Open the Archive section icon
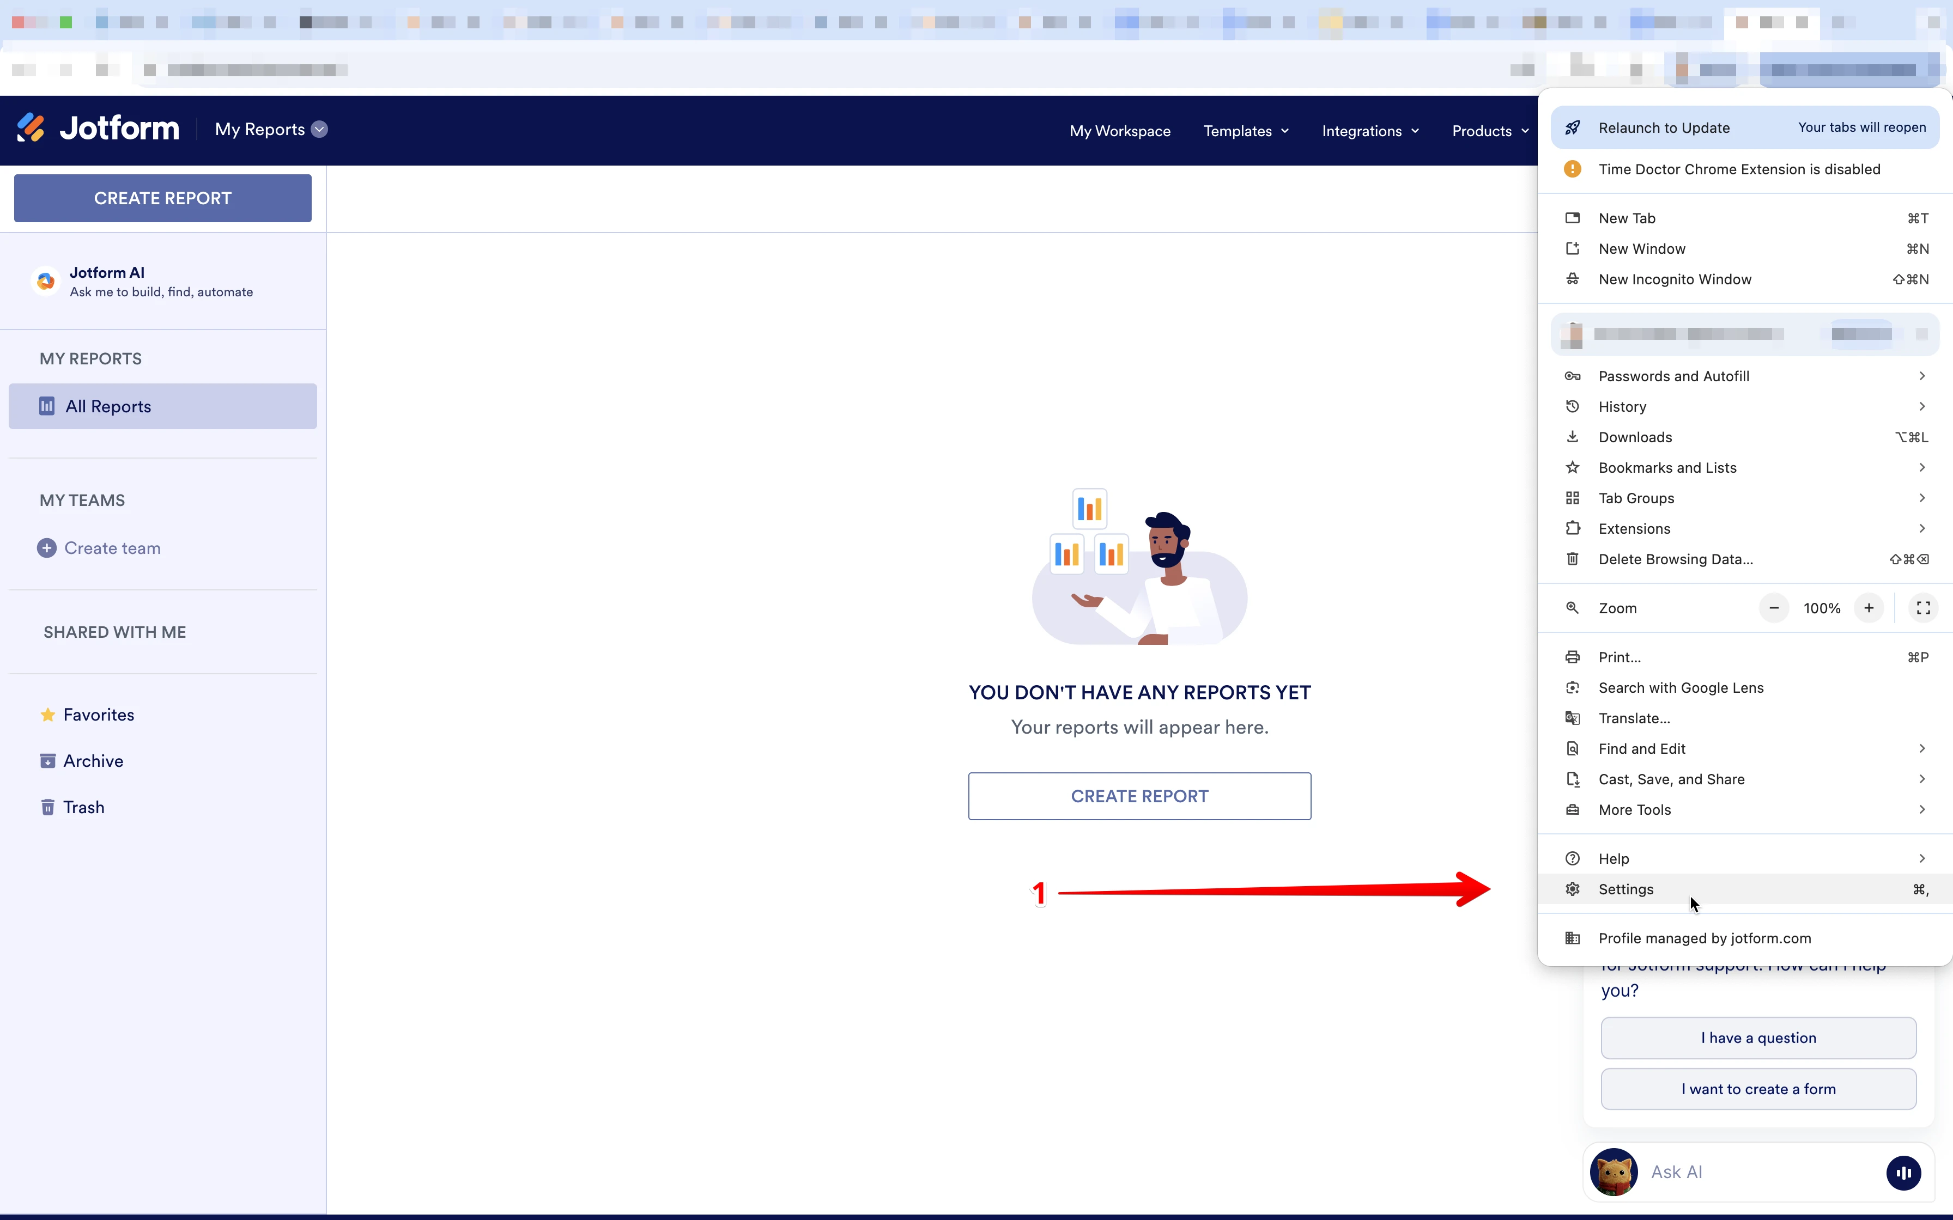The width and height of the screenshot is (1953, 1220). (47, 760)
